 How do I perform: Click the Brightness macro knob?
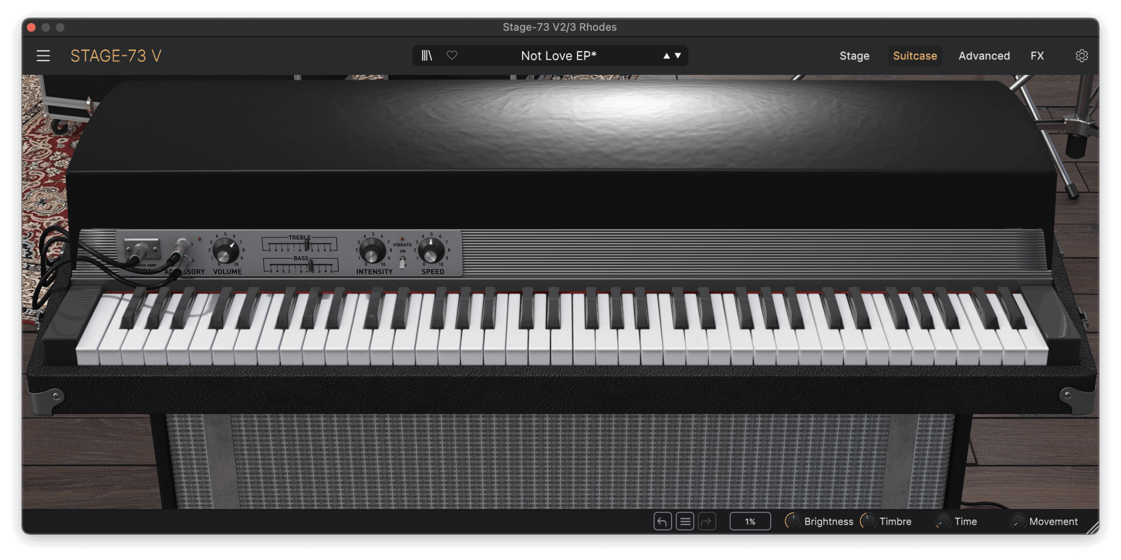coord(793,521)
